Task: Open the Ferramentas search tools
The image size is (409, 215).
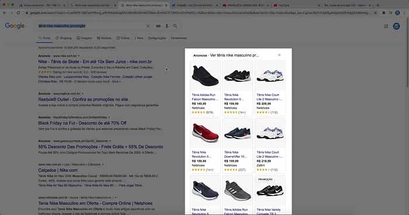Action: [x=179, y=38]
